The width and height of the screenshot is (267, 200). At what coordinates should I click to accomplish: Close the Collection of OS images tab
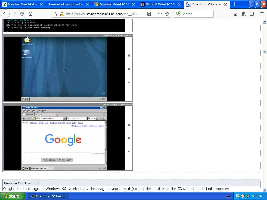[x=226, y=4]
